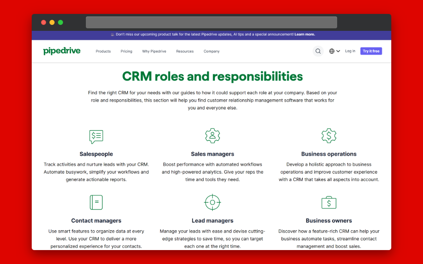This screenshot has width=423, height=264.
Task: Open the Business owners heading link
Action: 329,220
